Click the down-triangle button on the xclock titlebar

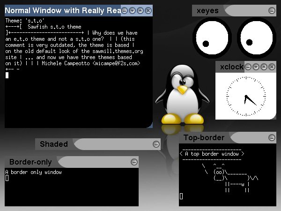[x=256, y=67]
